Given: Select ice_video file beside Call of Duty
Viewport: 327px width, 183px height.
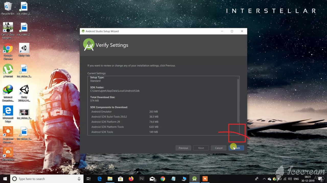Looking at the screenshot, I should pos(24,29).
